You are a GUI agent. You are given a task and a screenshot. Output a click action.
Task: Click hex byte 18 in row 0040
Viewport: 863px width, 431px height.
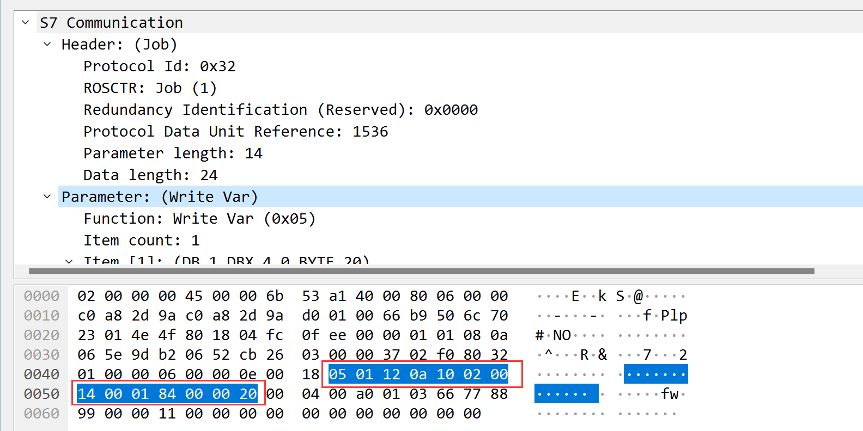(x=311, y=374)
